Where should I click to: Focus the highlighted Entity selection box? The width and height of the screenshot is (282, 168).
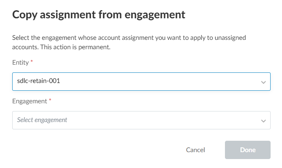click(x=141, y=81)
